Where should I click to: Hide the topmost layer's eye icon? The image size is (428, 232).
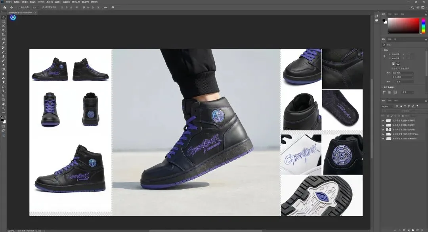click(383, 120)
